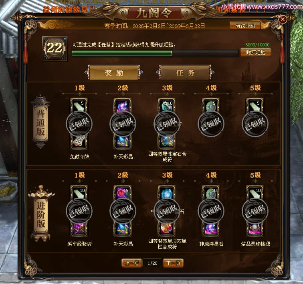Select the 免做令牌 reward icon in 普通版

(79, 142)
